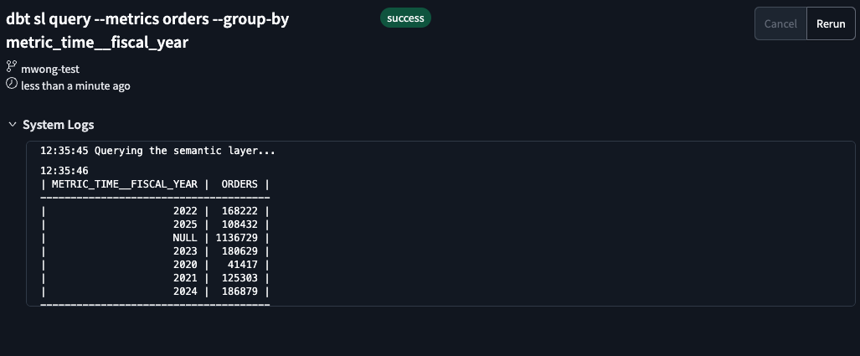Click the git branch icon

click(x=12, y=67)
